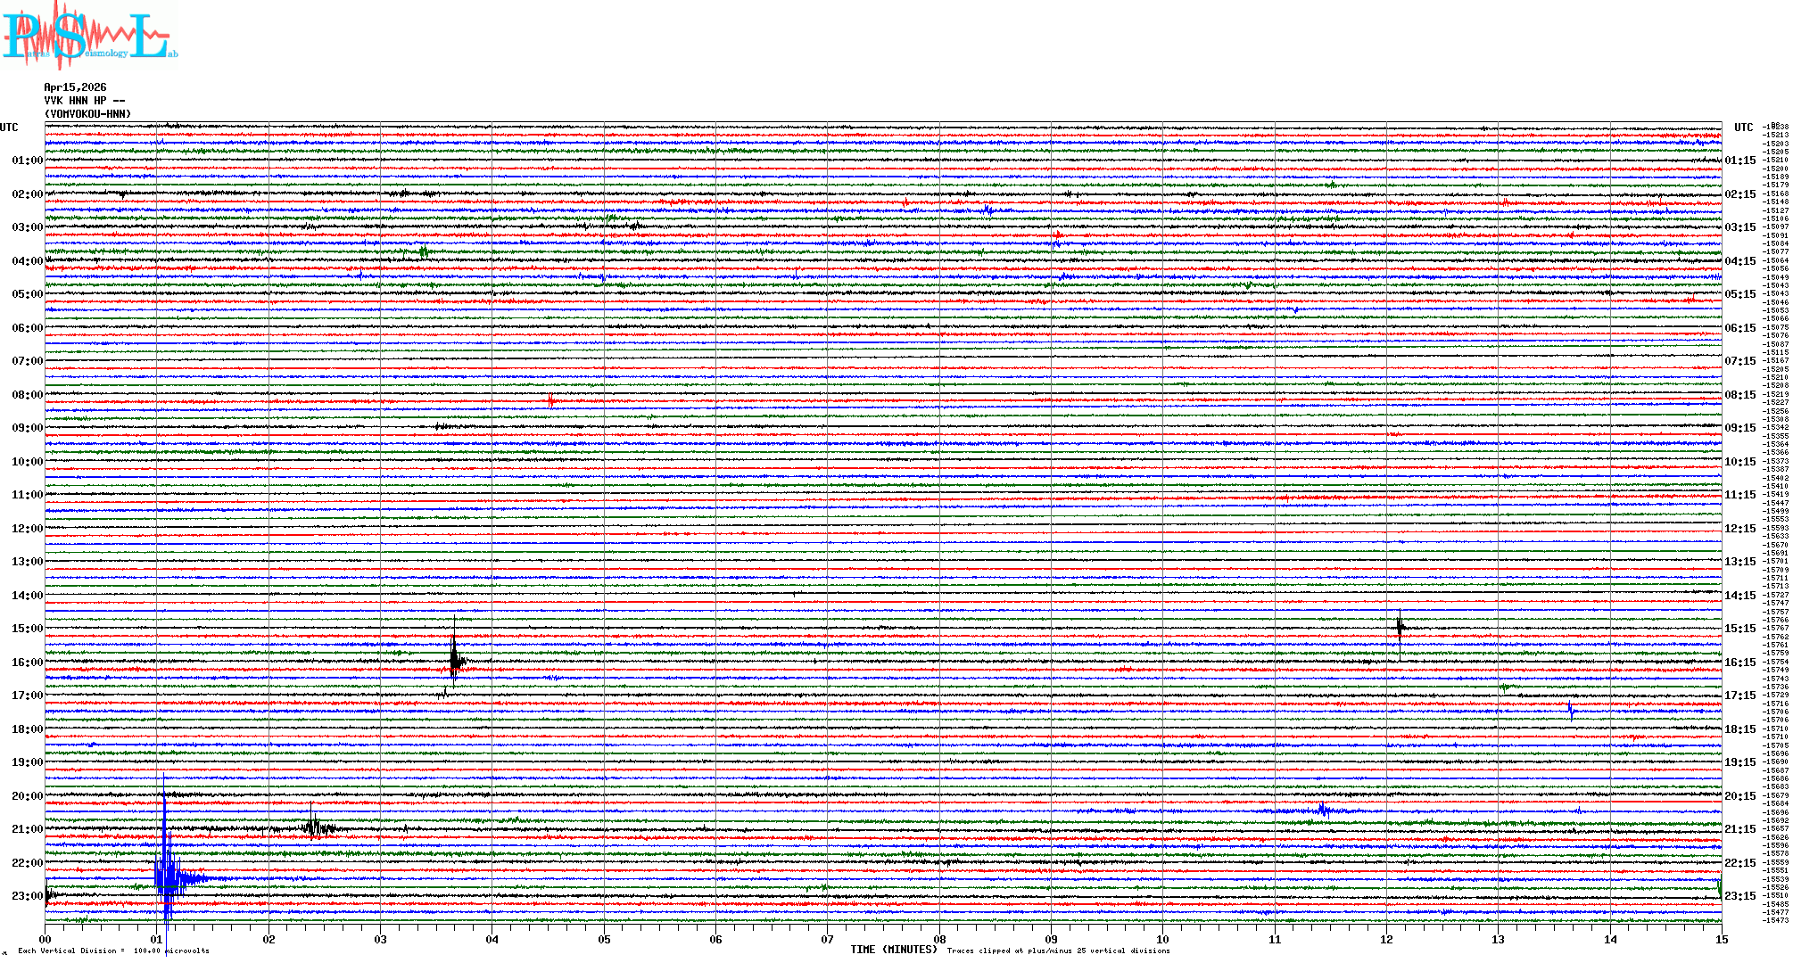
Task: Click the 23:00 left hour label
Action: 27,896
